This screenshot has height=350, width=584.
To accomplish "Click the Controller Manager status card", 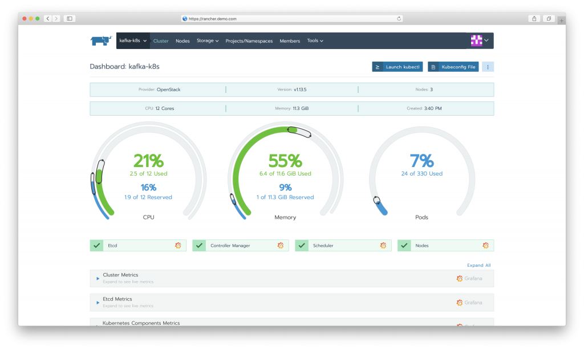I will click(241, 245).
